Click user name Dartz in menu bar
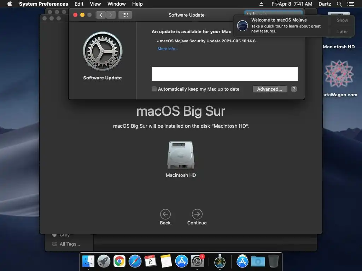This screenshot has width=362, height=271. pos(325,4)
